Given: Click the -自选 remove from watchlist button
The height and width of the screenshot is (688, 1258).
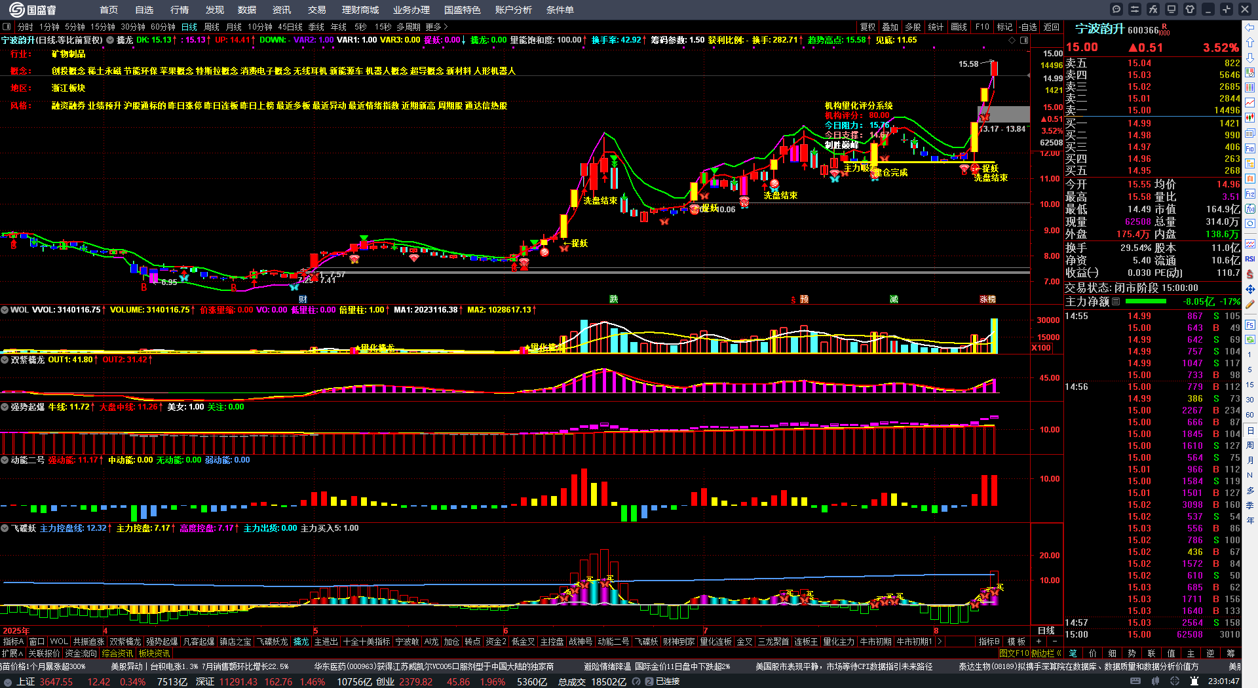Looking at the screenshot, I should [x=1028, y=27].
